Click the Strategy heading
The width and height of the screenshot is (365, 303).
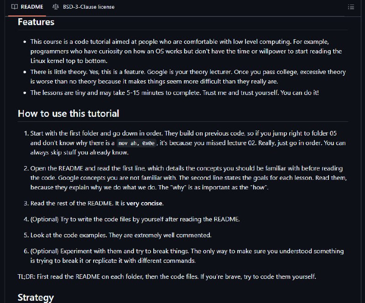tap(36, 298)
